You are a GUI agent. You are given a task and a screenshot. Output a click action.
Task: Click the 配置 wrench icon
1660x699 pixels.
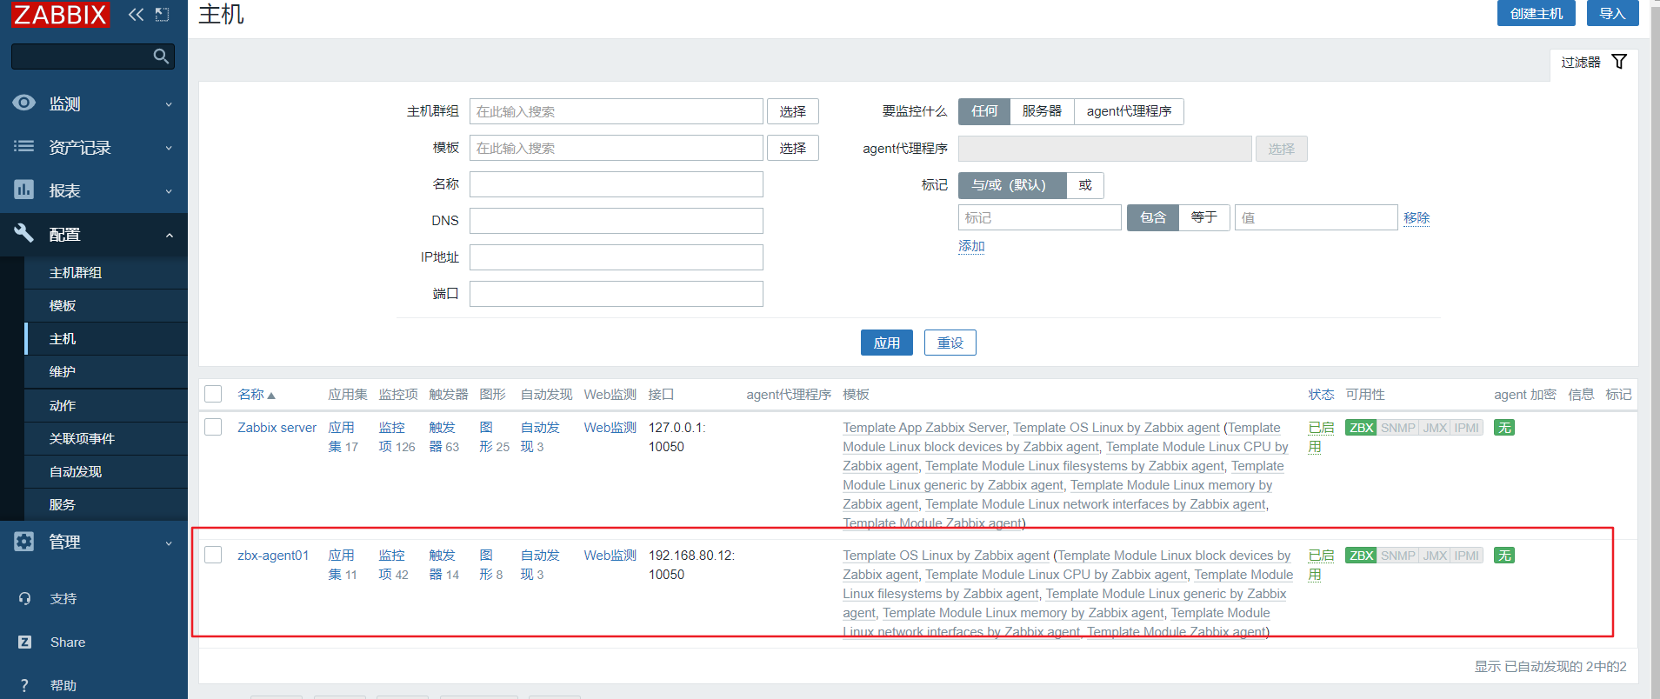pos(24,233)
